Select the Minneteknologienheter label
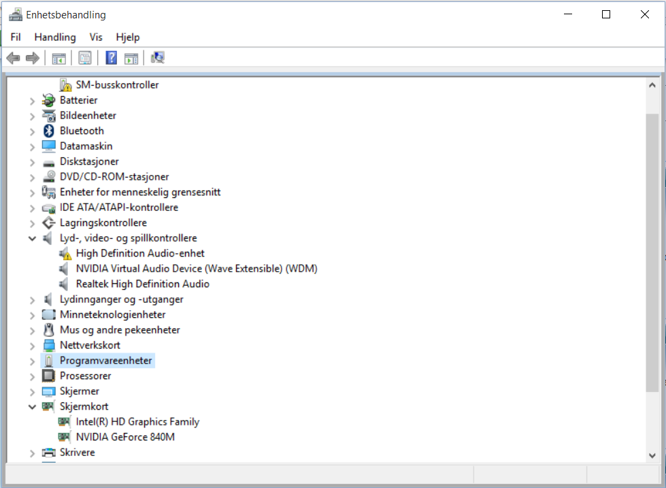 tap(112, 314)
